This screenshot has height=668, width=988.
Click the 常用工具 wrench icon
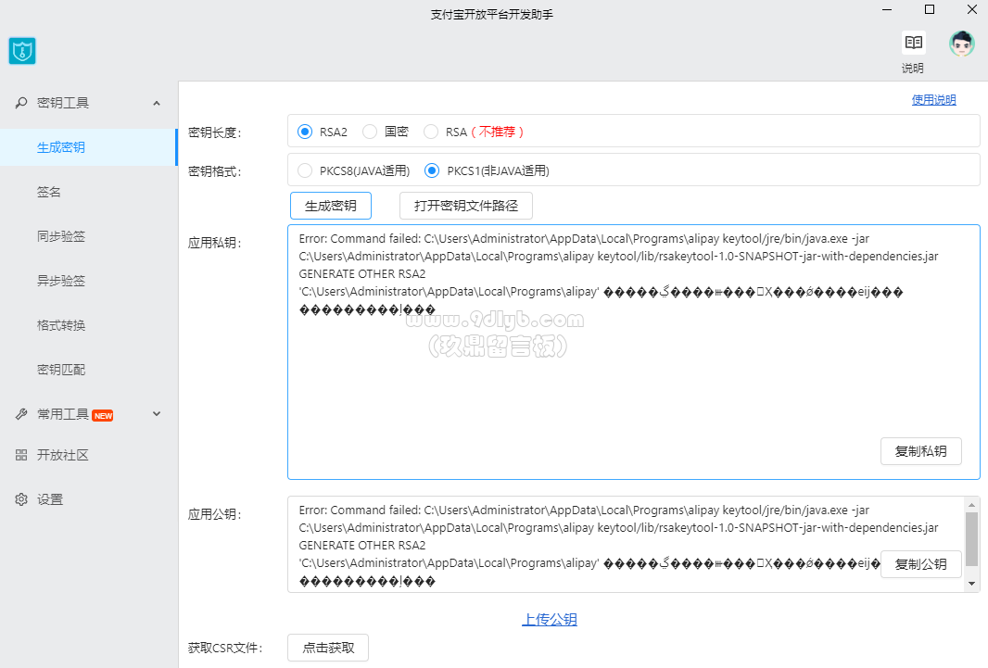coord(20,414)
